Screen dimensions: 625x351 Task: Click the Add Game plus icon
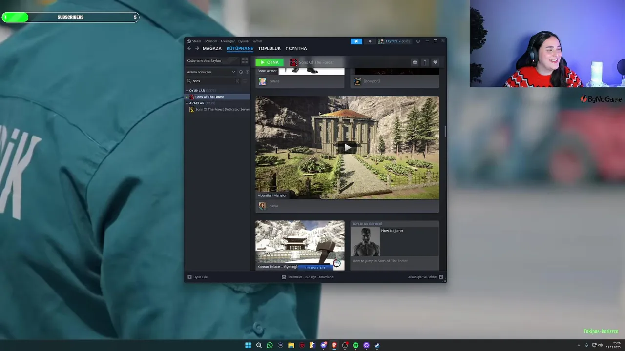(189, 277)
